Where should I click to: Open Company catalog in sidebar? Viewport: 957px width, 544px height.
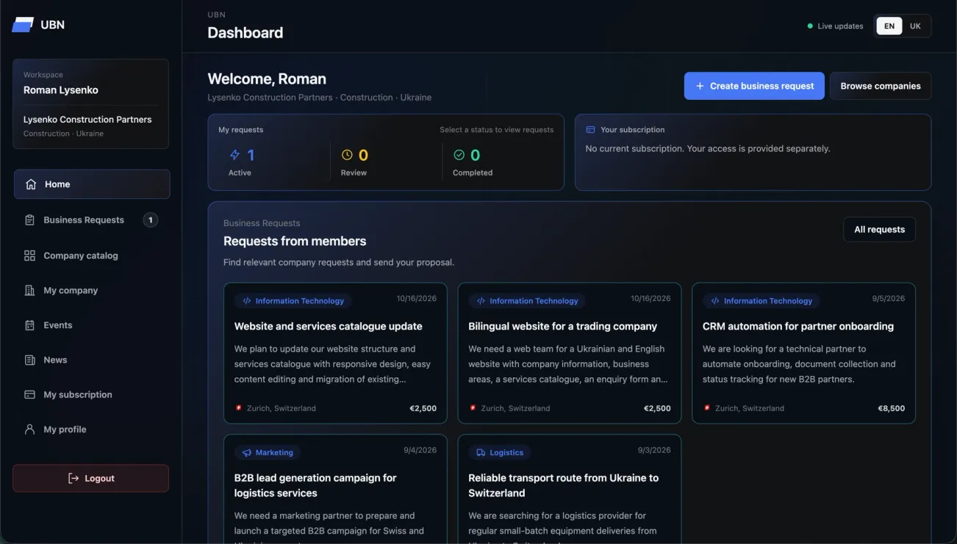(92, 255)
